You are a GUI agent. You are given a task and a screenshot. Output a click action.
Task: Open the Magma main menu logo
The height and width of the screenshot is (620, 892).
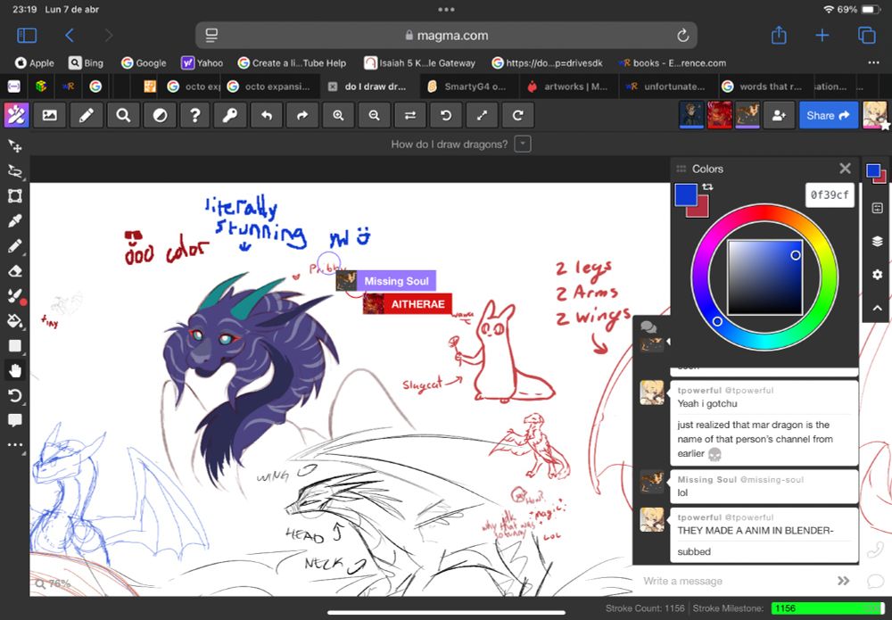pos(16,115)
